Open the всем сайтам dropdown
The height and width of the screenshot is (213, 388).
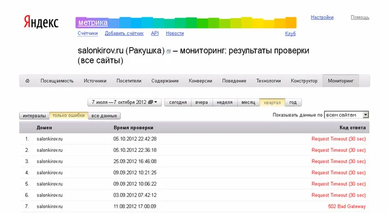pos(346,115)
